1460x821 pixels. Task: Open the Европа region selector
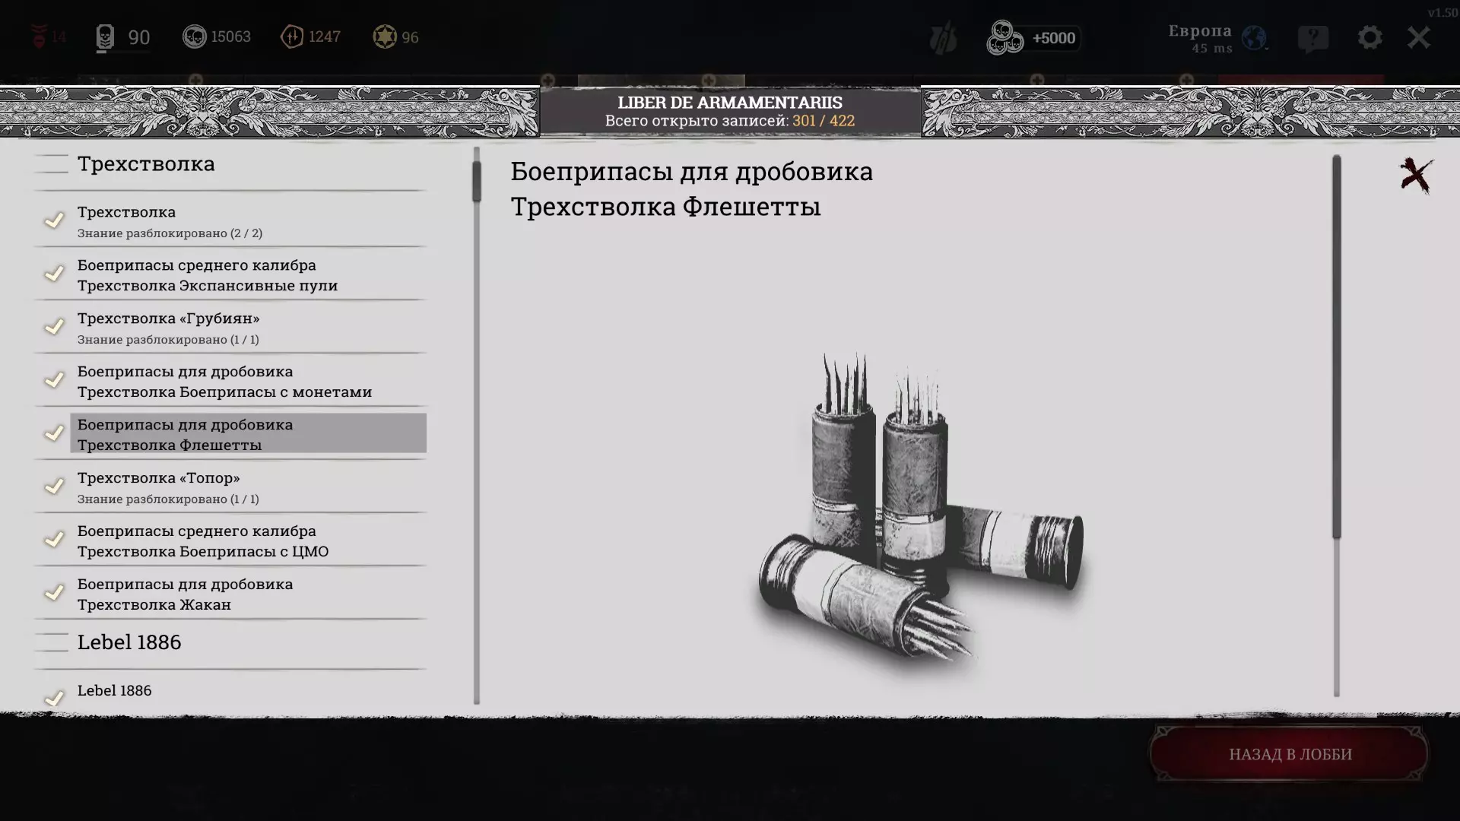click(x=1199, y=31)
